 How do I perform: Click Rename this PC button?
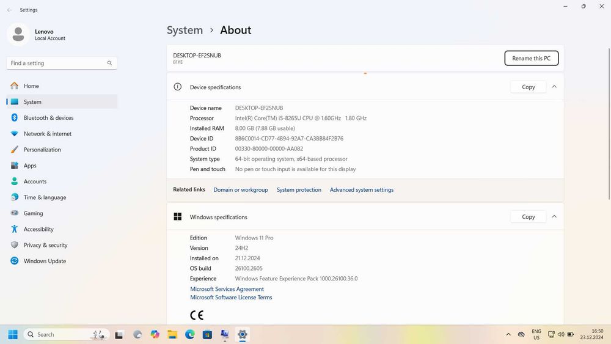531,58
